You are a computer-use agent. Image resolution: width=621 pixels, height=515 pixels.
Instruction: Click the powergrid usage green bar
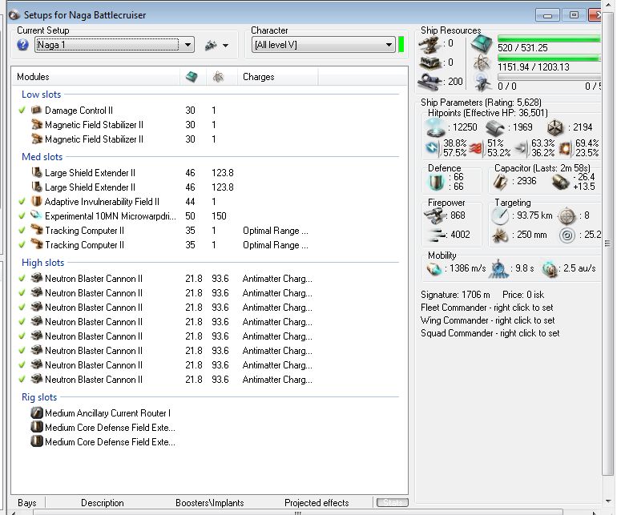click(549, 58)
